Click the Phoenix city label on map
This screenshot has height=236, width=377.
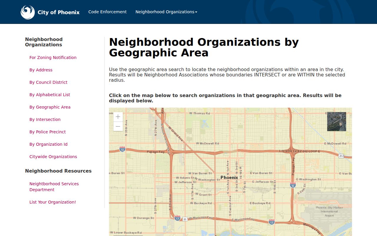[229, 178]
